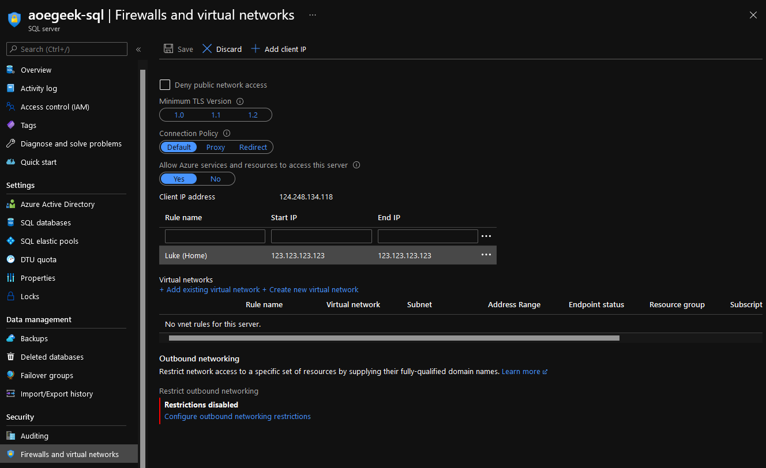766x468 pixels.
Task: Click the virtual networks horizontal scrollbar
Action: (x=394, y=338)
